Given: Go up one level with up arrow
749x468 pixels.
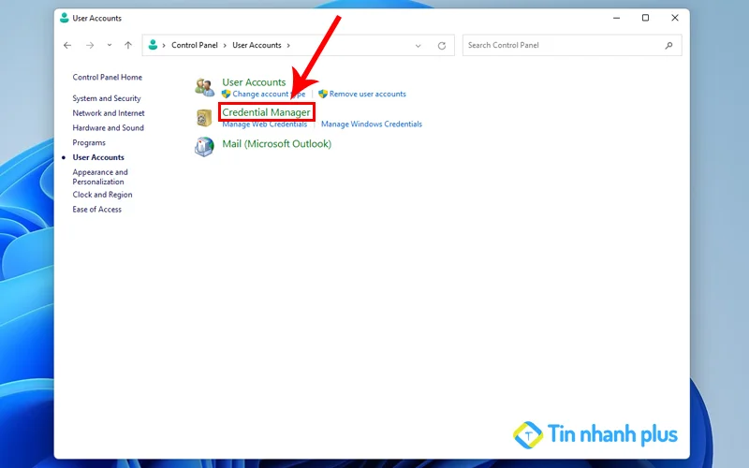Looking at the screenshot, I should 128,45.
